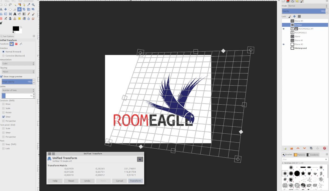Select the Text tool
The image size is (329, 191).
(15, 14)
